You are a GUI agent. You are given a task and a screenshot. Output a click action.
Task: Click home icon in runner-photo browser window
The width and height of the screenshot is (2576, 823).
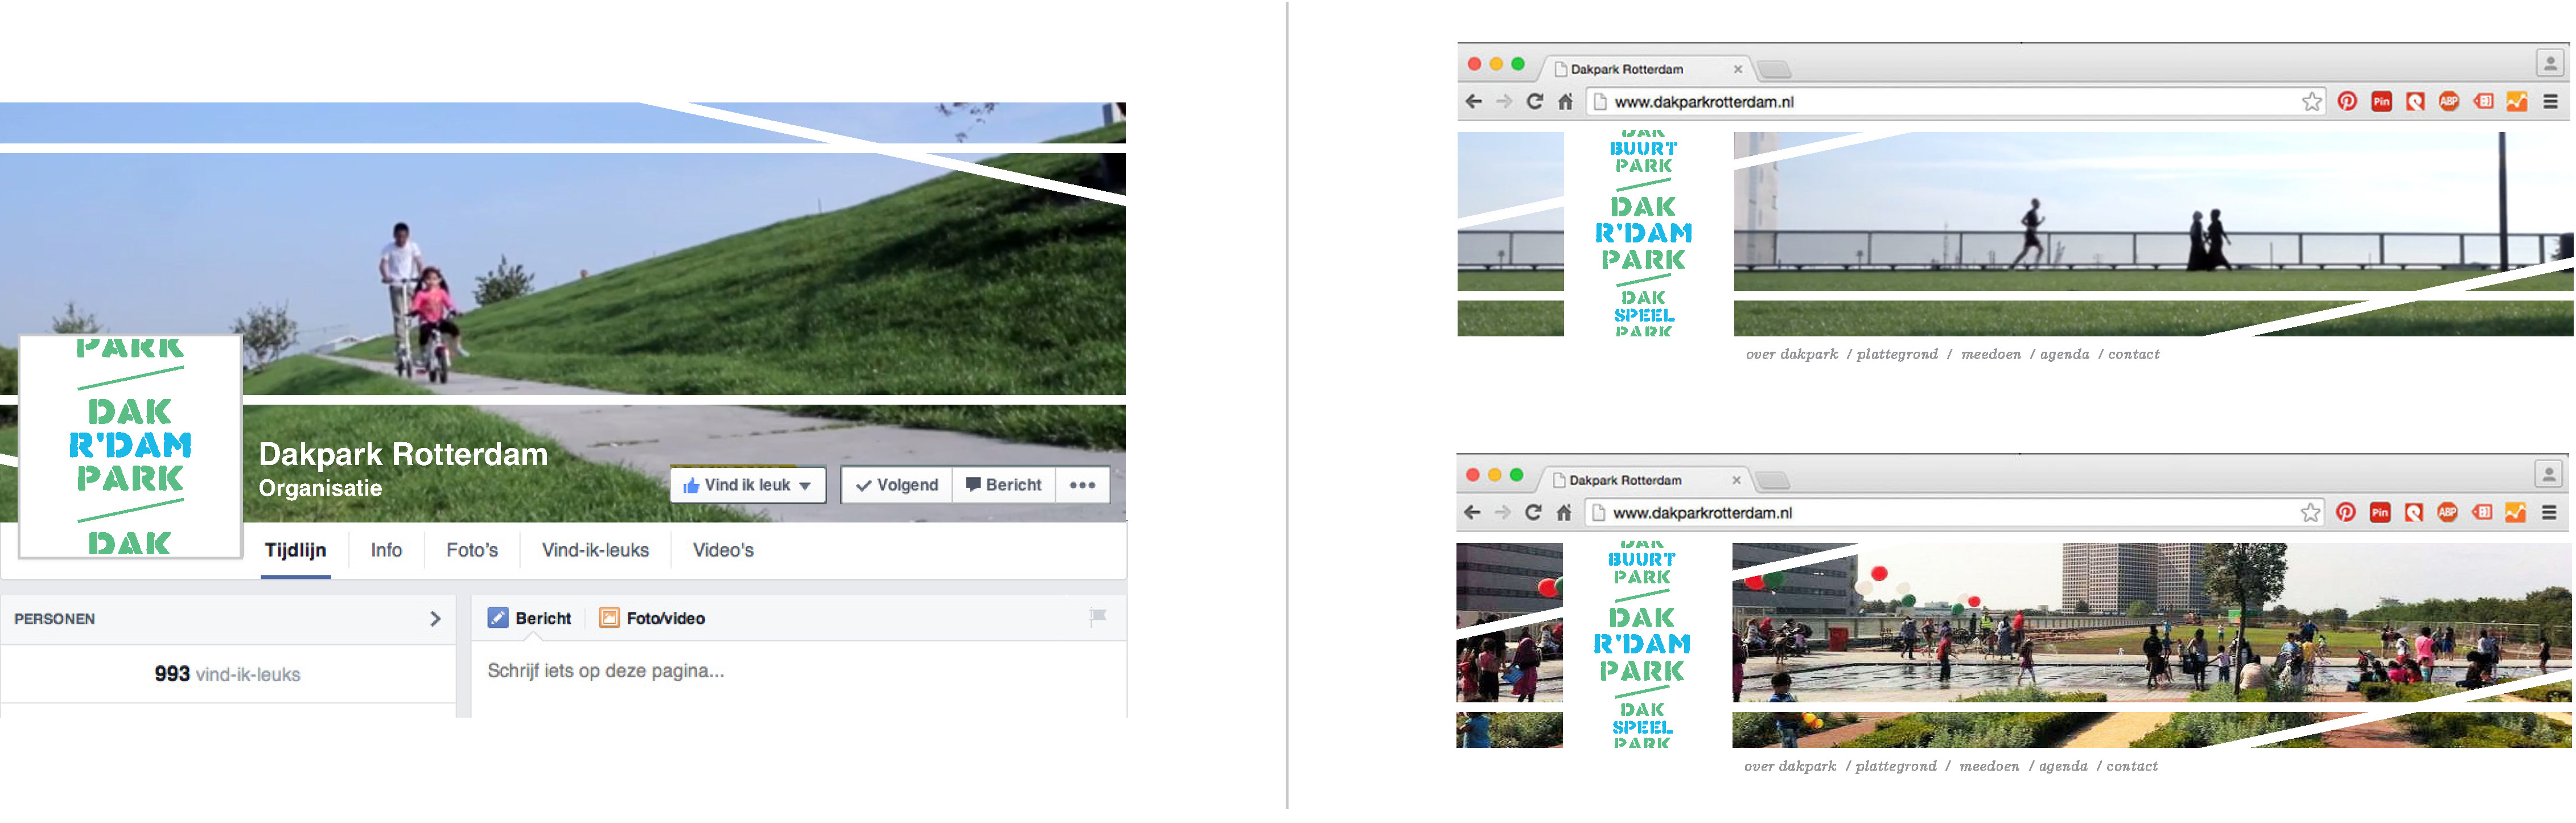click(x=1566, y=101)
